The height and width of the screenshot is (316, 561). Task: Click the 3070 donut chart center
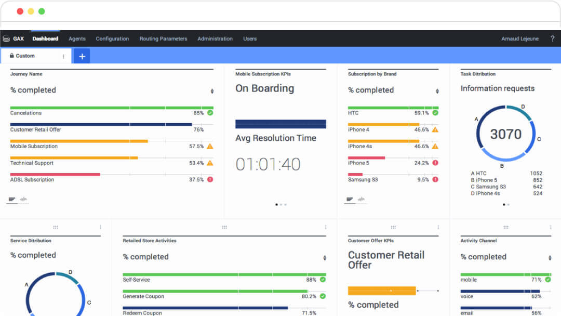[505, 134]
